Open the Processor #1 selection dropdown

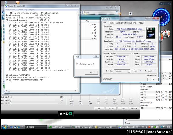click(x=122, y=71)
